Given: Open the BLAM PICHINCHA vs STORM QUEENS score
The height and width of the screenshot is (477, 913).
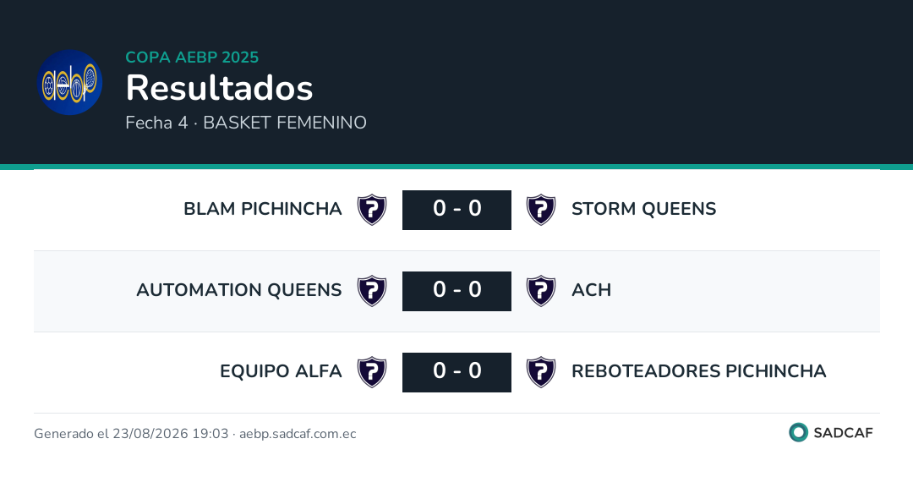Looking at the screenshot, I should (456, 210).
